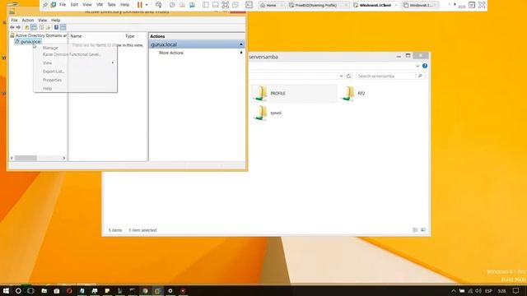Click the send Ctrl+Alt+Del toolbar icon

point(158,5)
